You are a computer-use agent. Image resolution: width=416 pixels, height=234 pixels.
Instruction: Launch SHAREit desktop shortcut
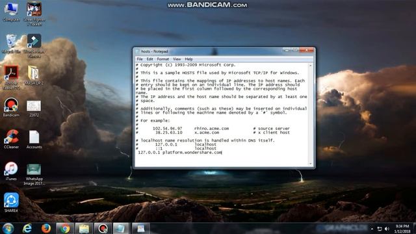tap(11, 203)
